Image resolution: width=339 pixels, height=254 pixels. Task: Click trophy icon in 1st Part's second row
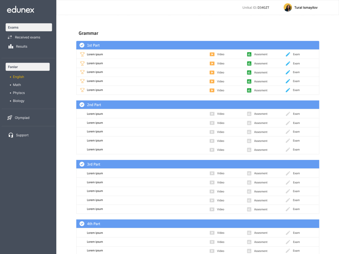pos(82,64)
